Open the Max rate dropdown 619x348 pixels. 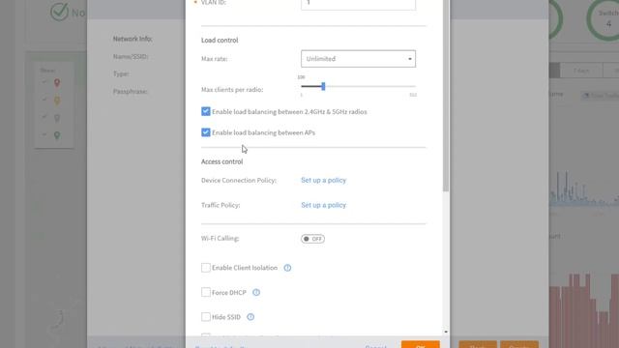point(358,59)
